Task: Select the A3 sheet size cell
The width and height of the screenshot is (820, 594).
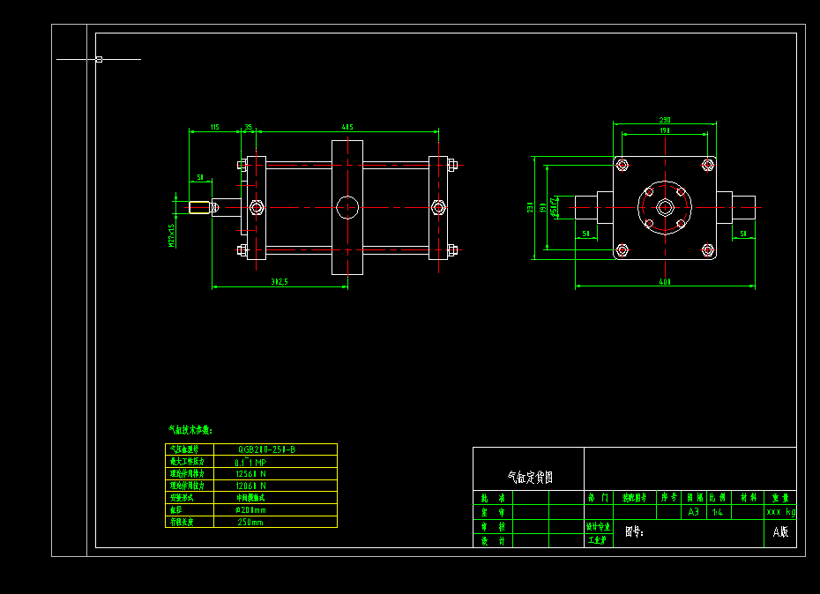Action: pyautogui.click(x=692, y=511)
